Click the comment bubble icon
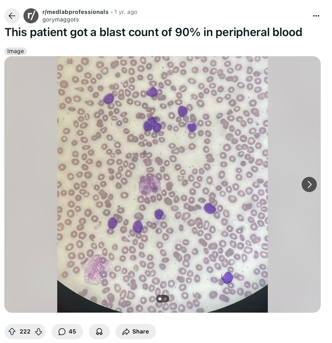 pyautogui.click(x=62, y=332)
